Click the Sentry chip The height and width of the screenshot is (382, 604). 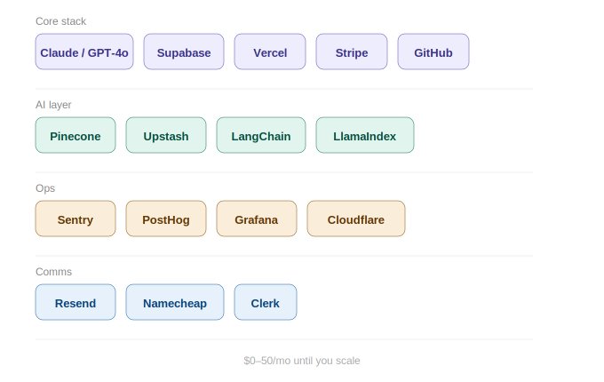[x=75, y=219]
